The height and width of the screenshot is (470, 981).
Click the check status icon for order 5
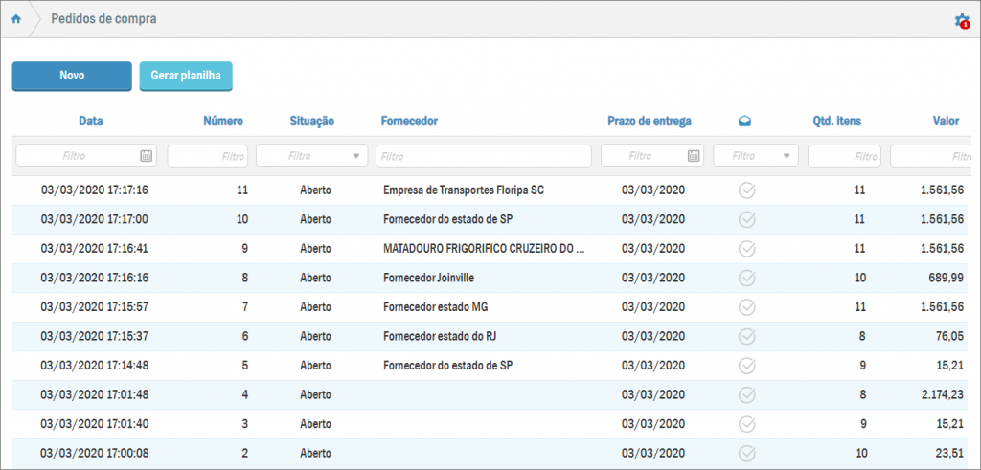(747, 366)
